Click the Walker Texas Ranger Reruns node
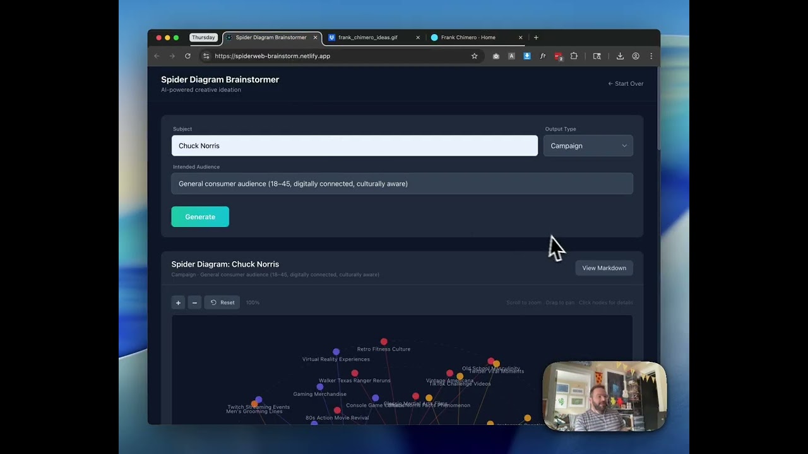The image size is (808, 454). click(355, 373)
